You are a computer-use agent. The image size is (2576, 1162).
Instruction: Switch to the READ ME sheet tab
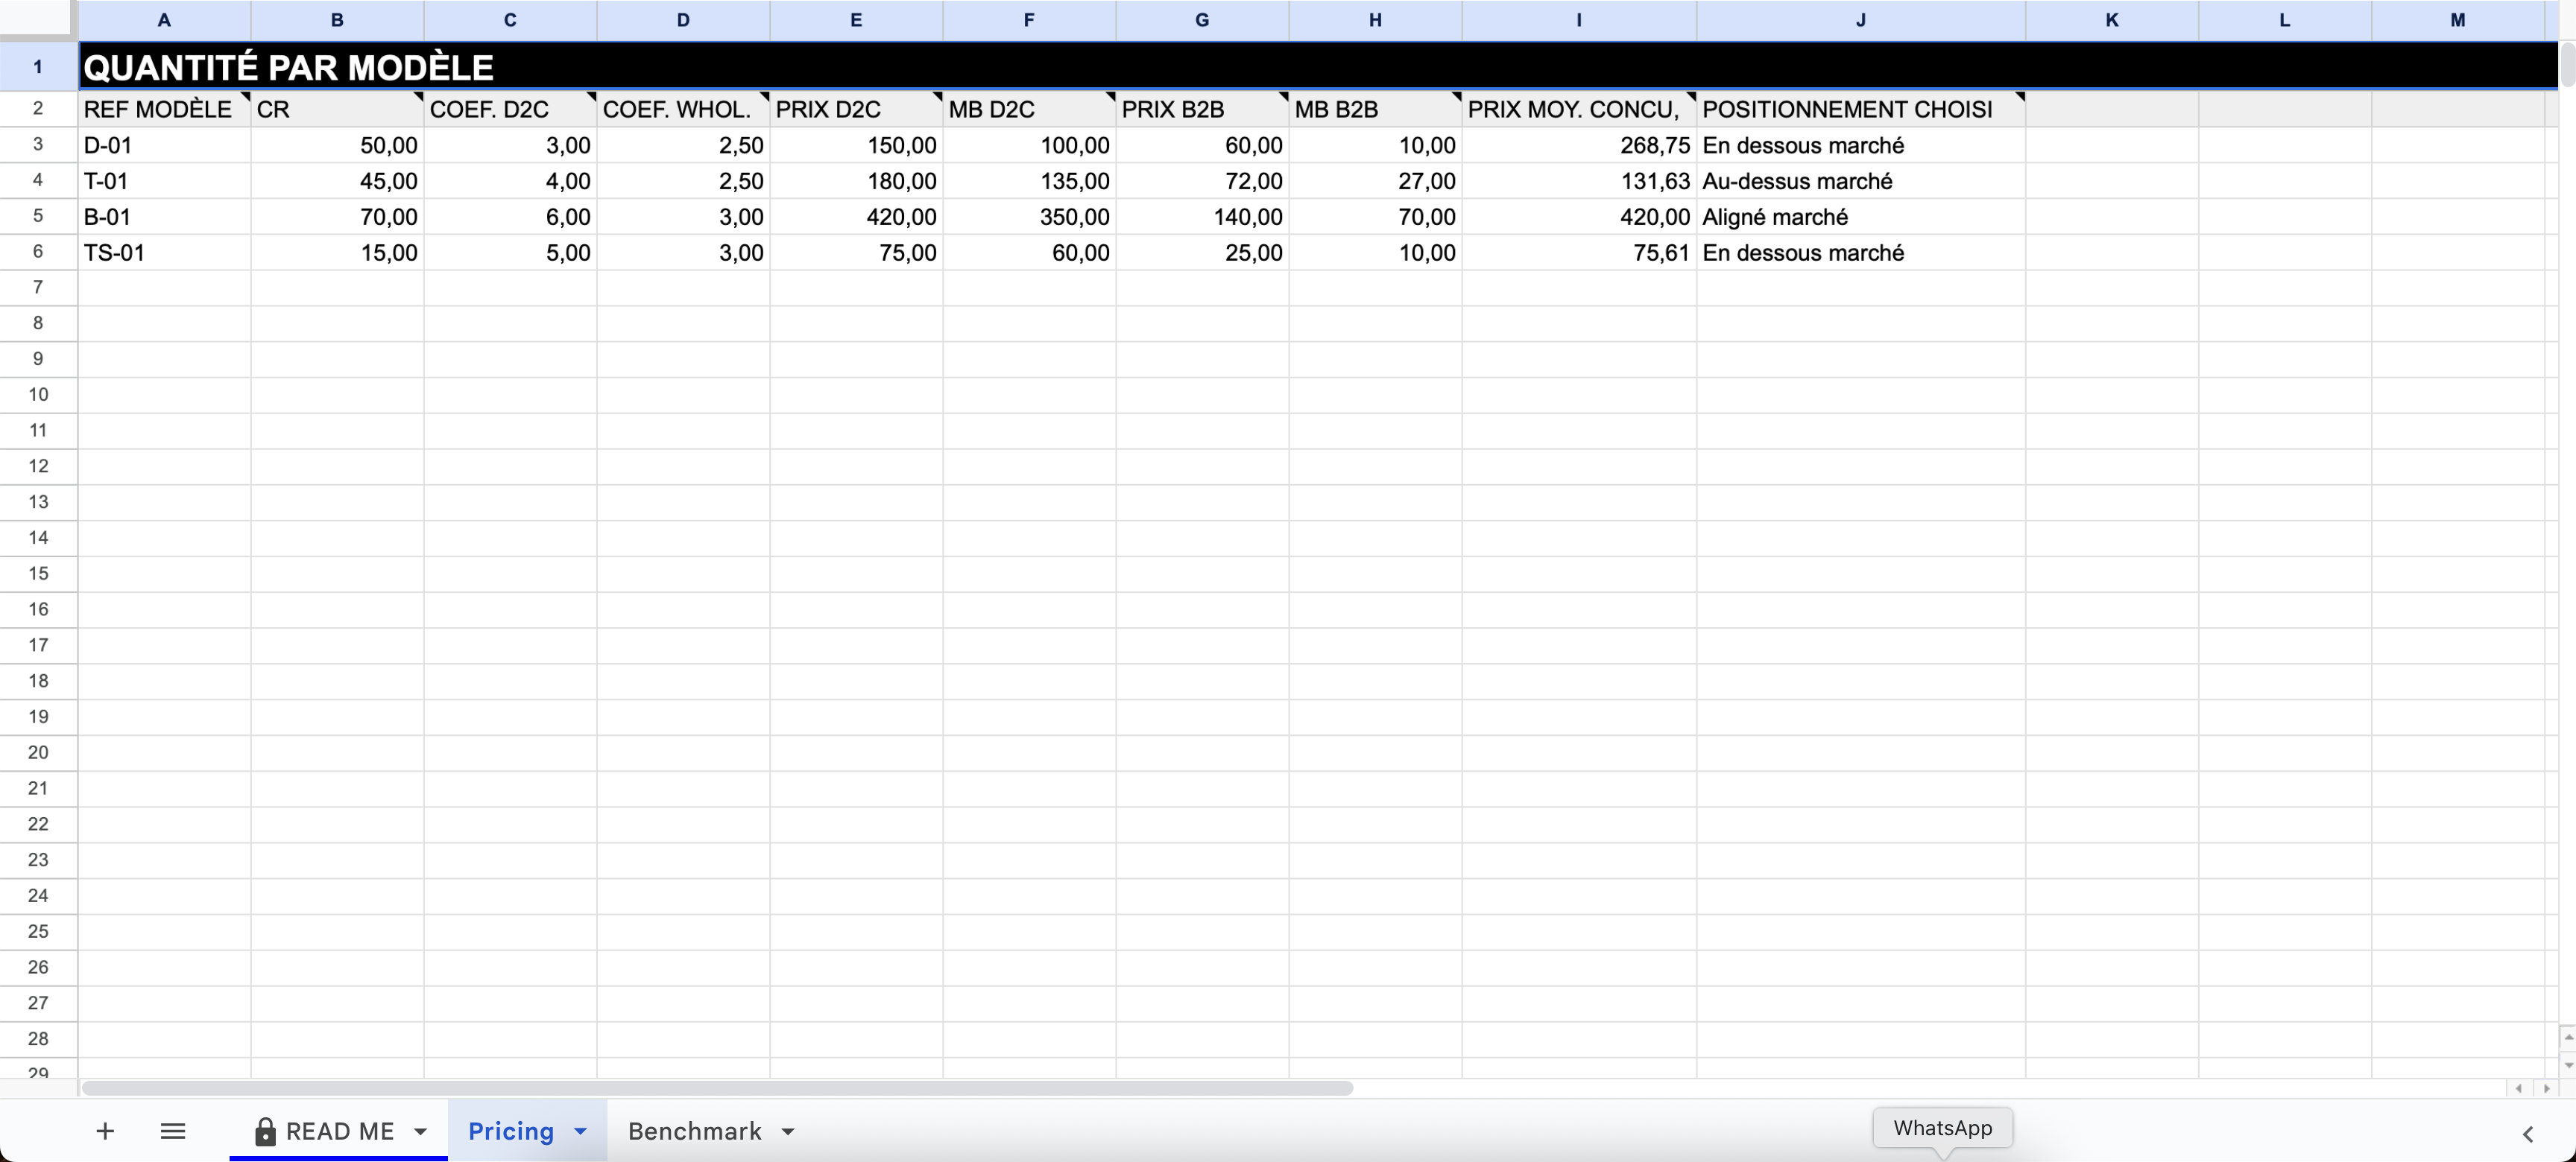[x=340, y=1131]
